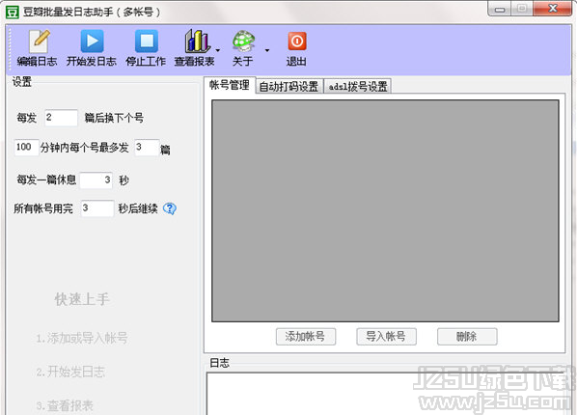The image size is (577, 415).
Task: Focus the 每发一篇休息 seconds input field
Action: pos(96,180)
